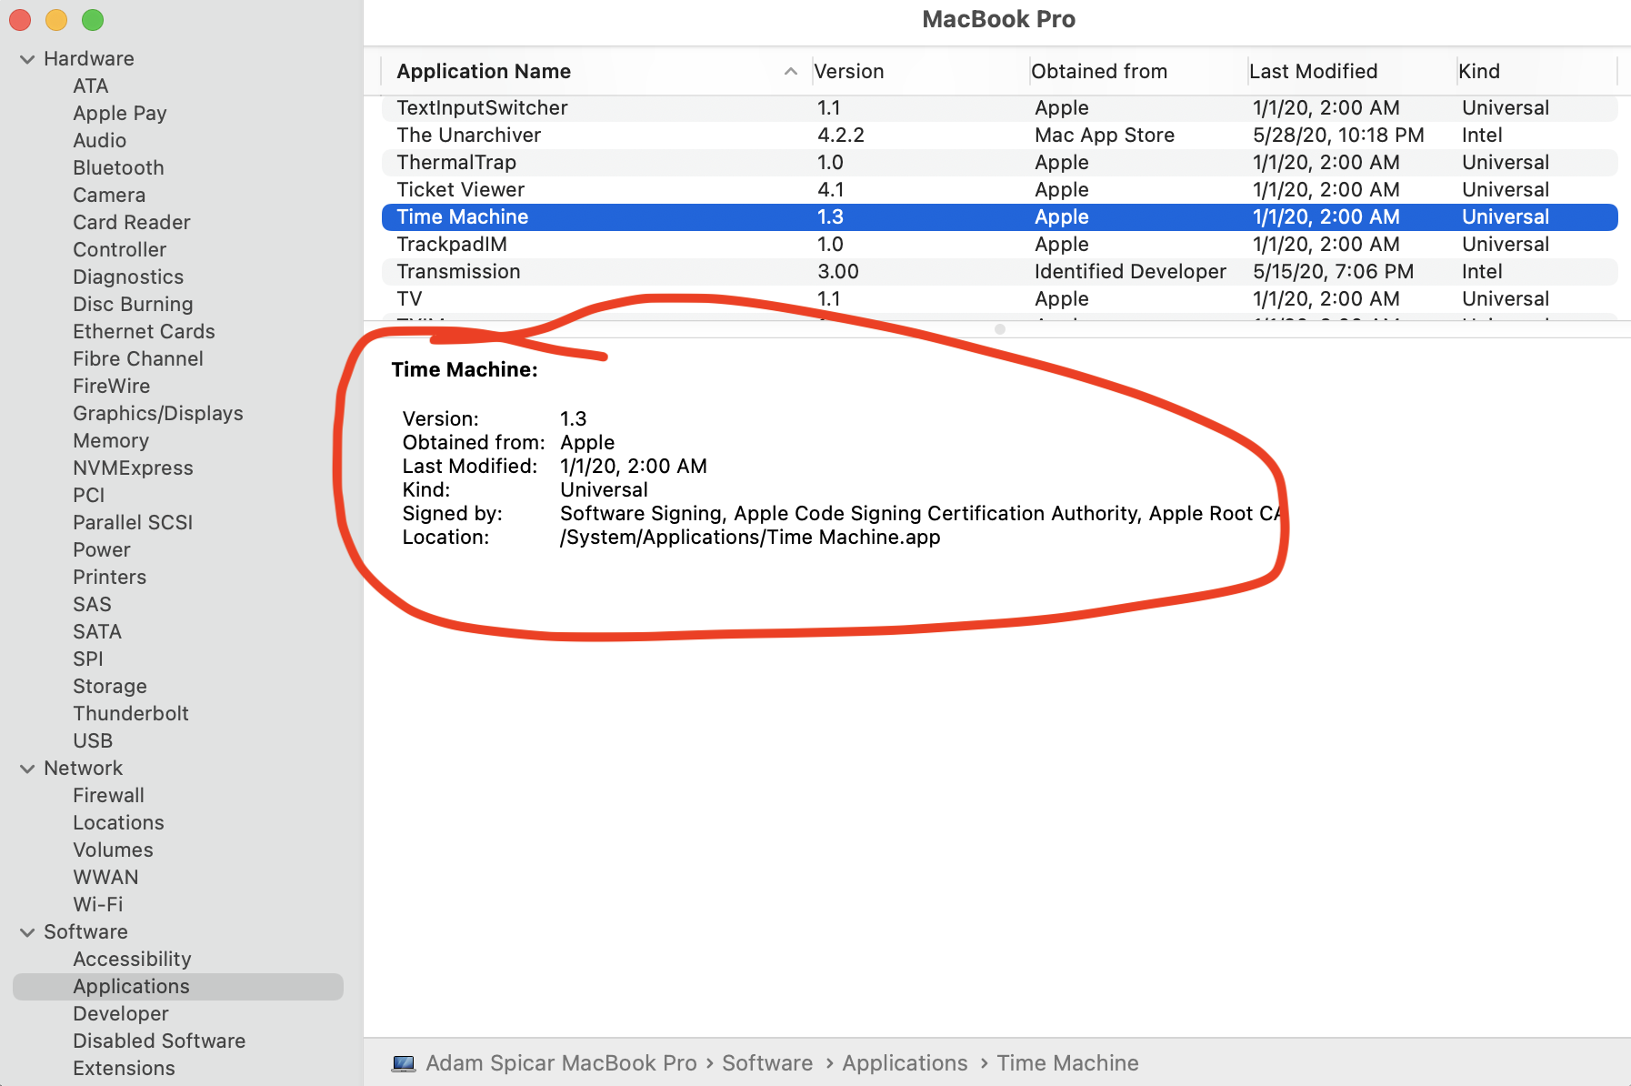Click Time Machine in the path bar
Image resolution: width=1631 pixels, height=1086 pixels.
pyautogui.click(x=1067, y=1063)
